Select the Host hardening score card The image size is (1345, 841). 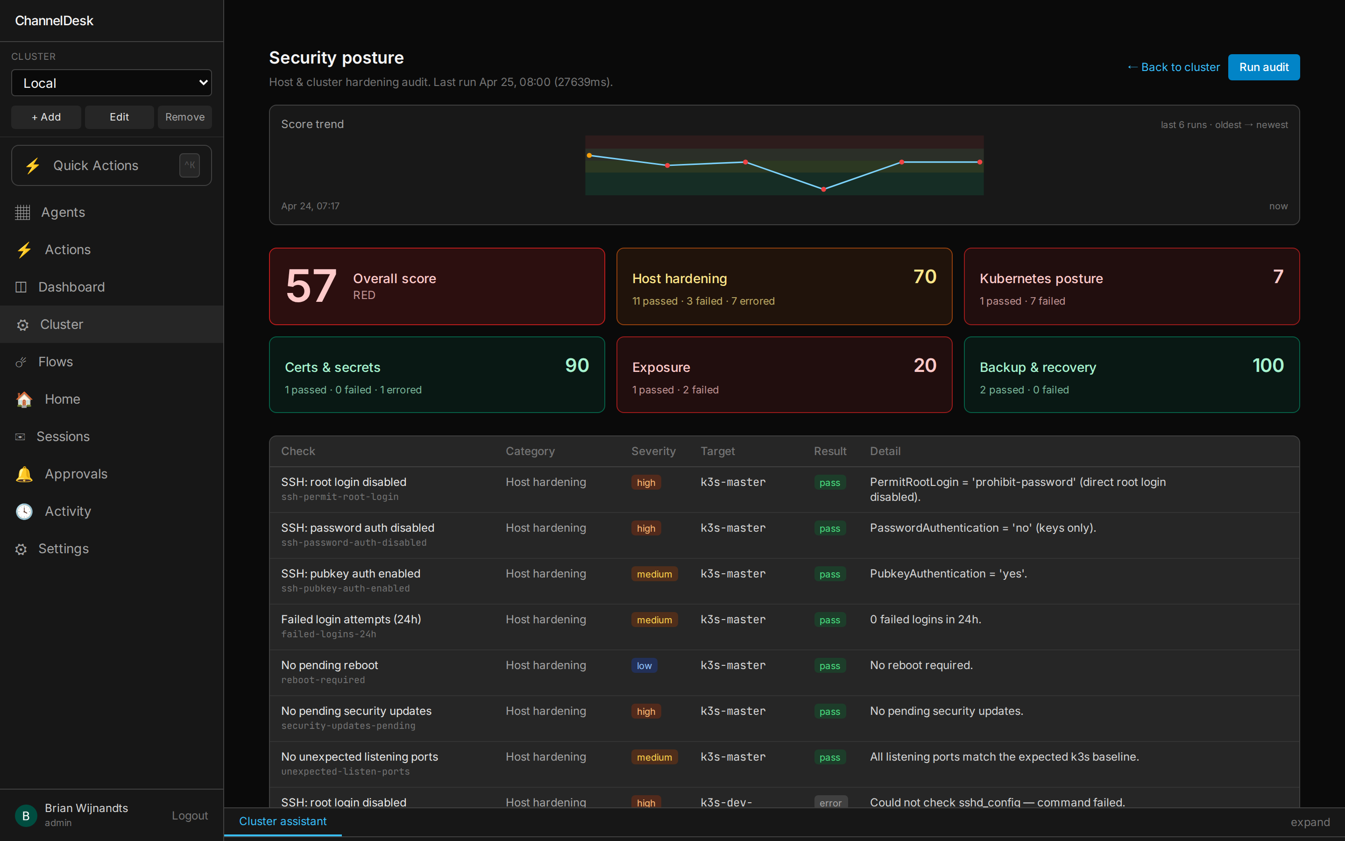[784, 286]
